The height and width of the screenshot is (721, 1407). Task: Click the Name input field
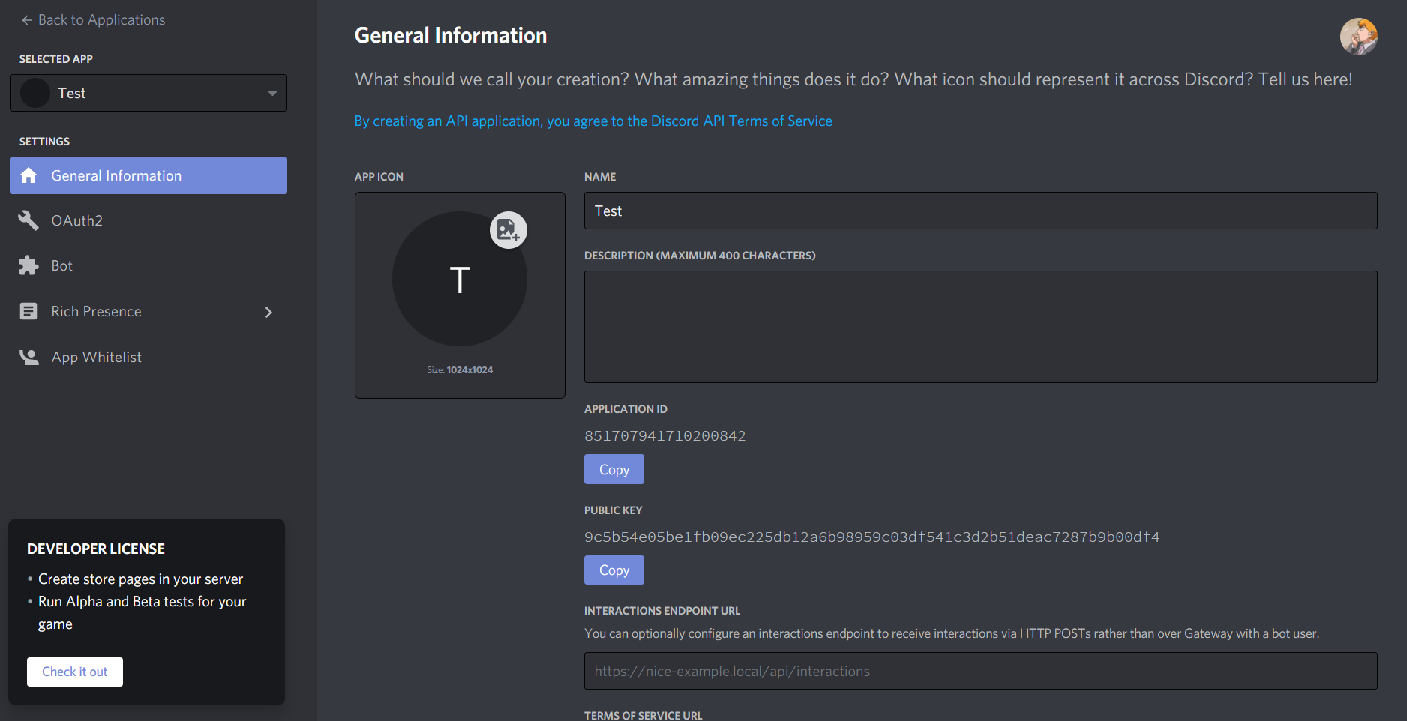[980, 211]
